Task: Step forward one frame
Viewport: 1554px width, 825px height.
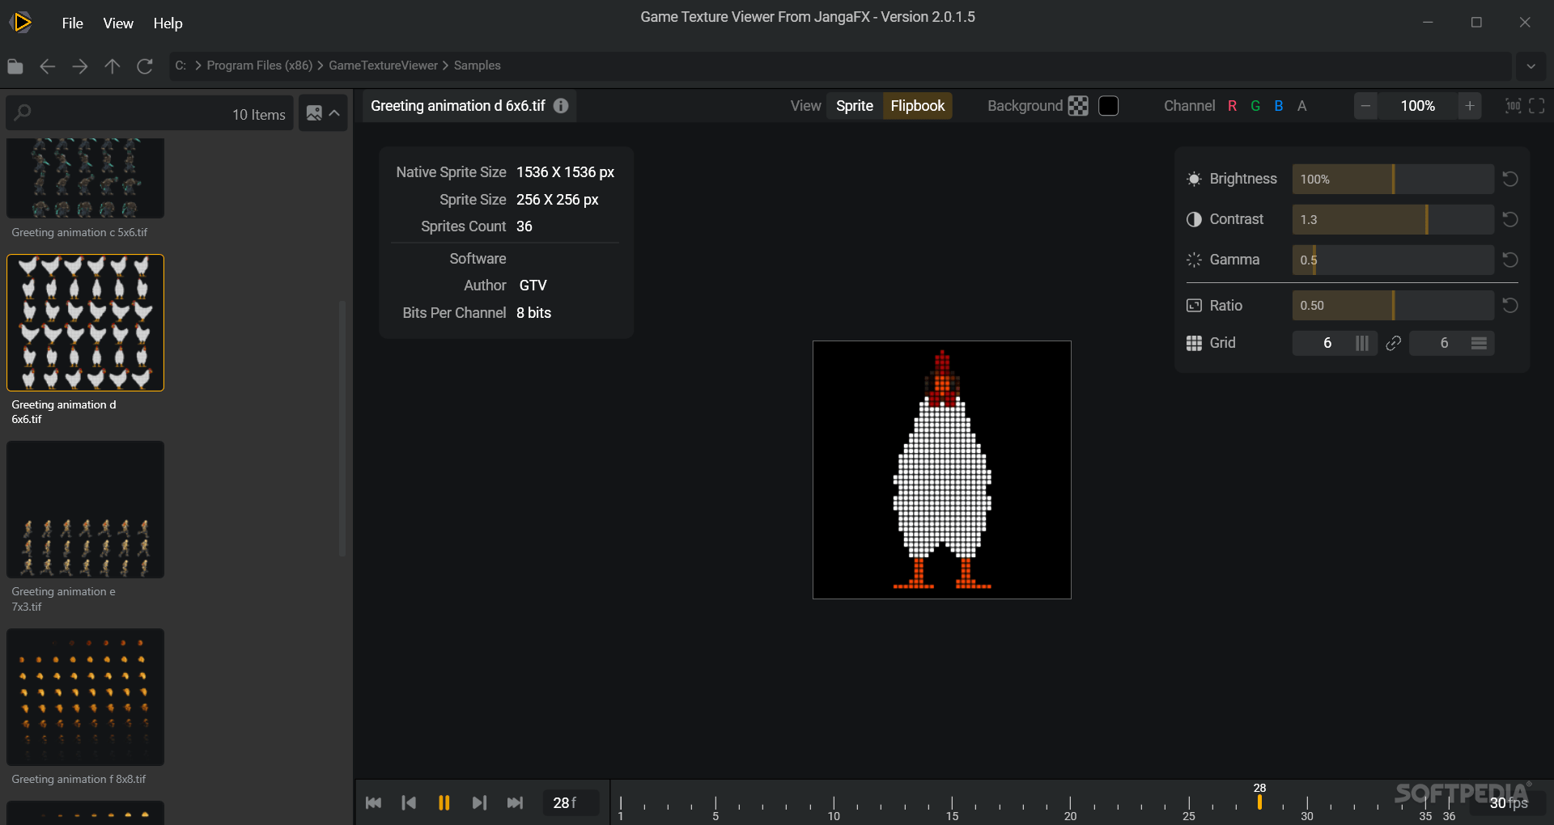Action: (x=479, y=802)
